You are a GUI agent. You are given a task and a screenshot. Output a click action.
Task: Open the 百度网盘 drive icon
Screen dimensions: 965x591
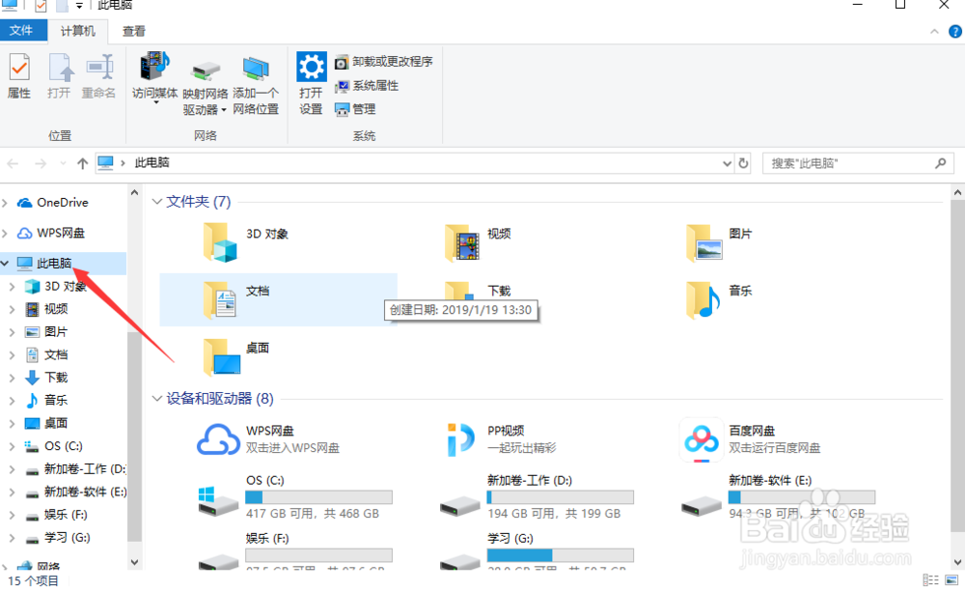pyautogui.click(x=700, y=439)
